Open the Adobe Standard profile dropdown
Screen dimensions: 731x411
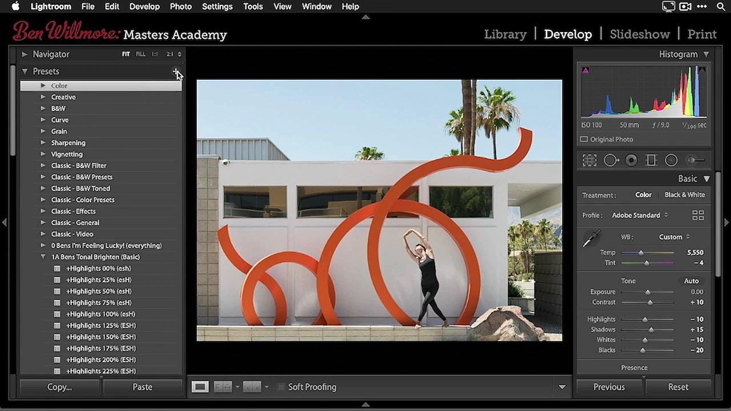pyautogui.click(x=640, y=215)
